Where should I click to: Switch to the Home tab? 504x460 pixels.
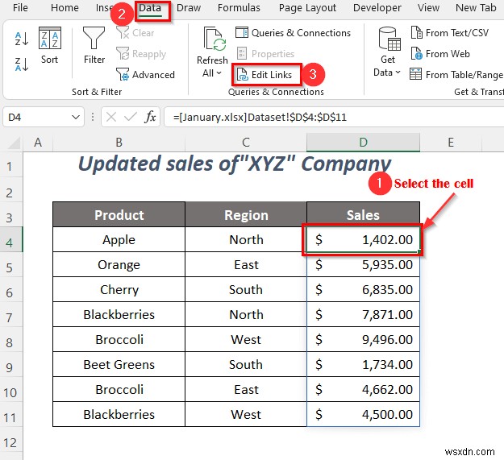click(x=65, y=8)
